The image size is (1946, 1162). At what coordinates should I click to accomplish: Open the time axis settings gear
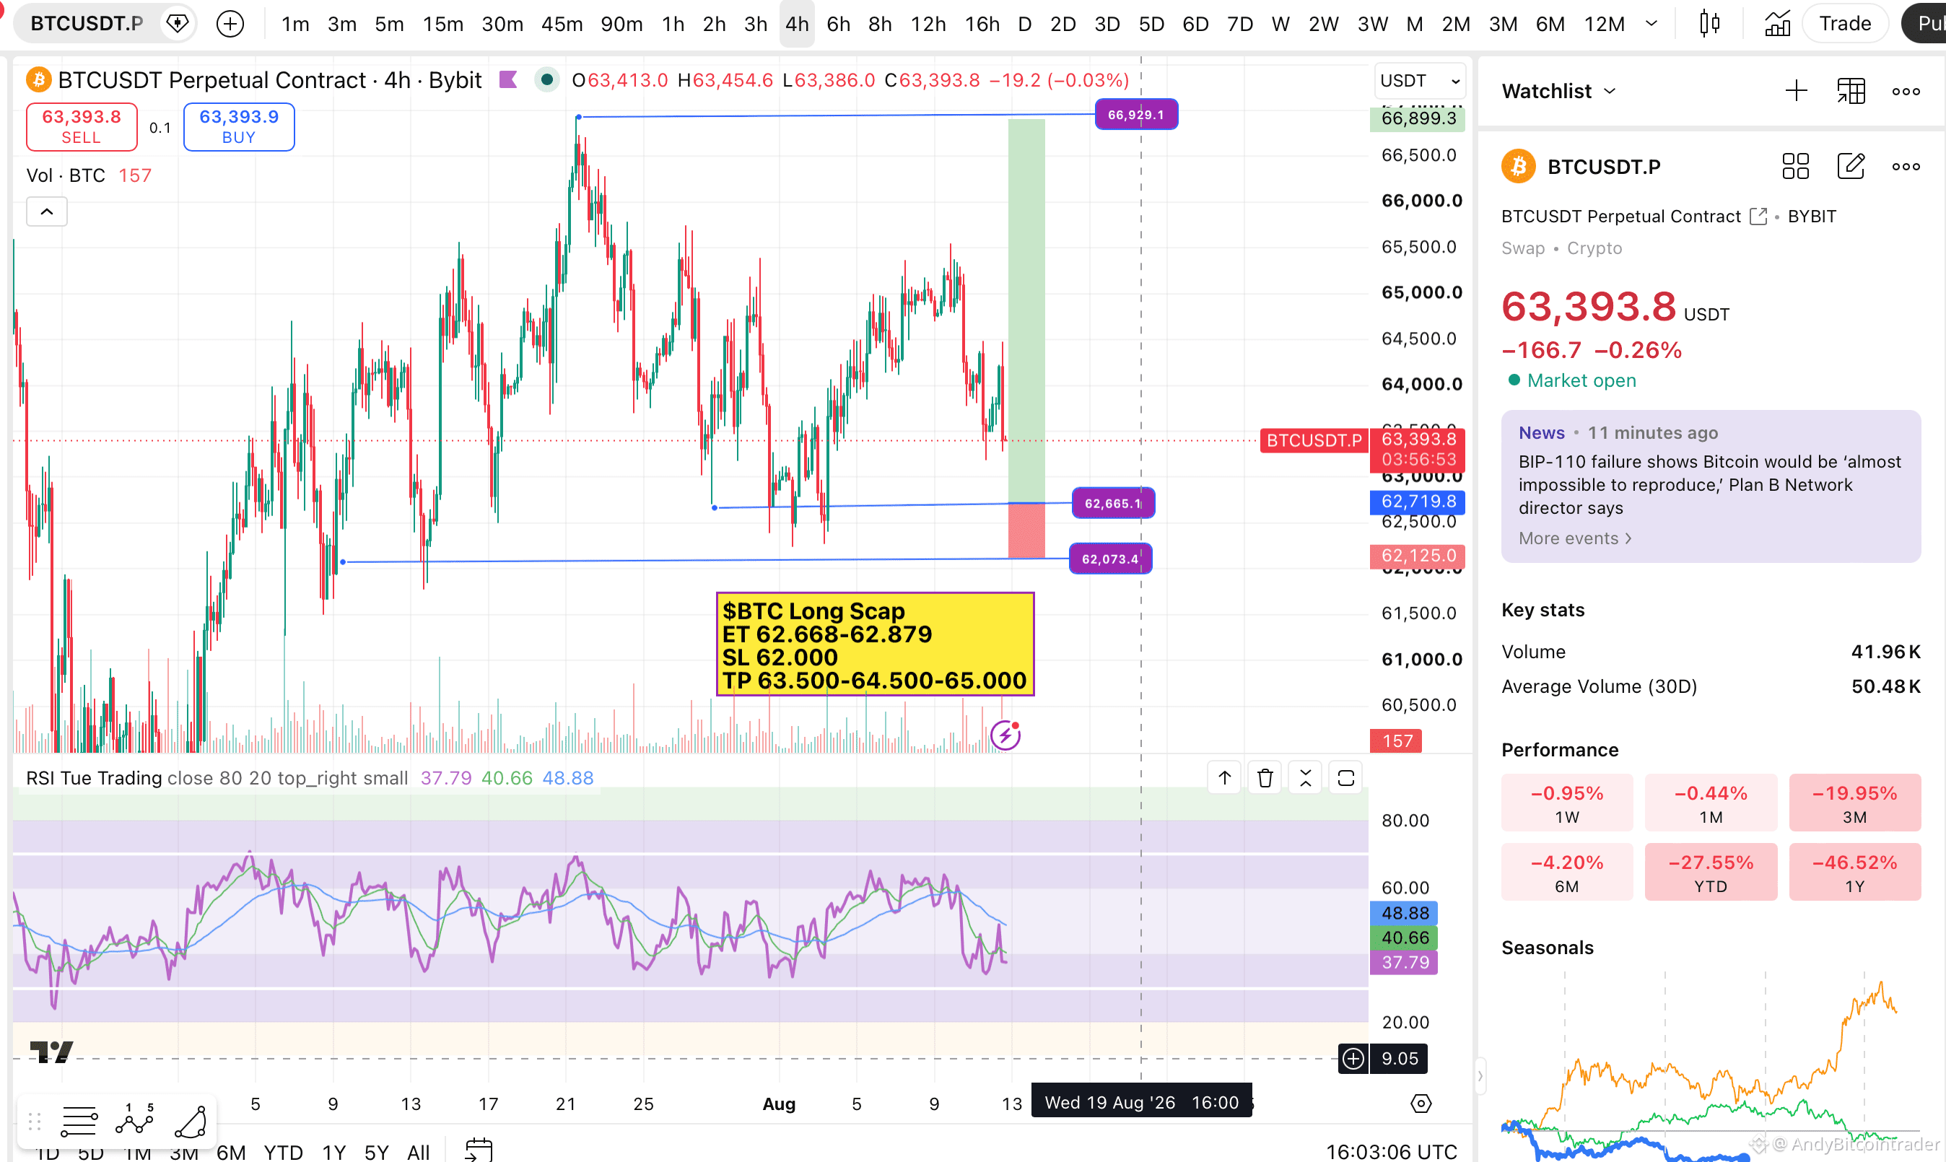[1421, 1104]
